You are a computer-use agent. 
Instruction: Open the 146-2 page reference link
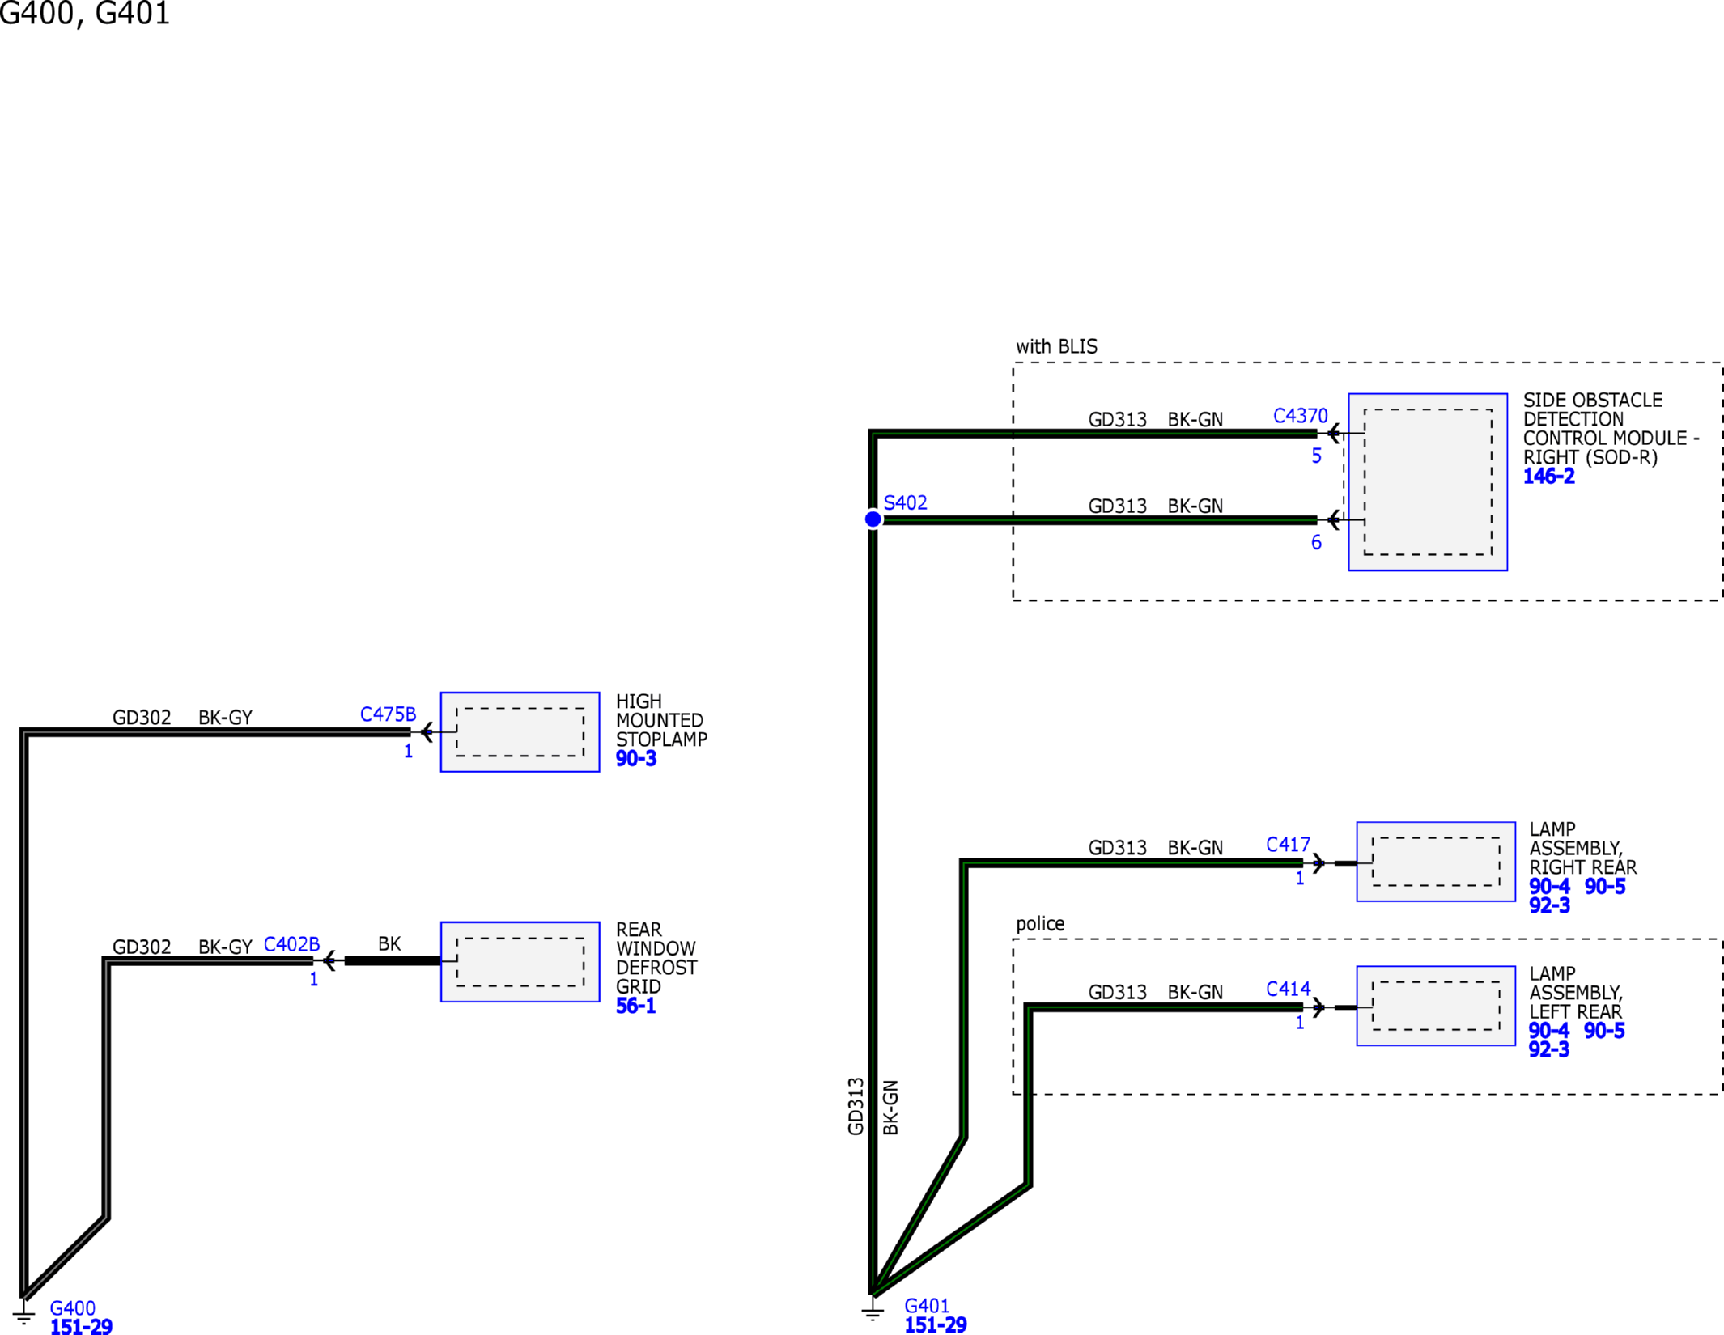tap(1548, 477)
